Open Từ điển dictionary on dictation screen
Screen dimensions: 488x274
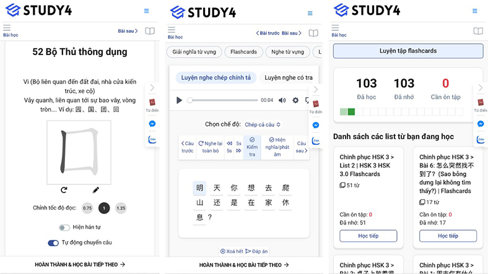(316, 107)
